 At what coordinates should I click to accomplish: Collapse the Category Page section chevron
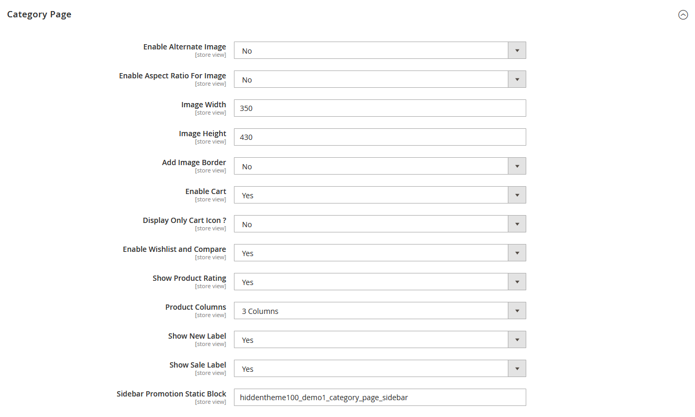683,15
